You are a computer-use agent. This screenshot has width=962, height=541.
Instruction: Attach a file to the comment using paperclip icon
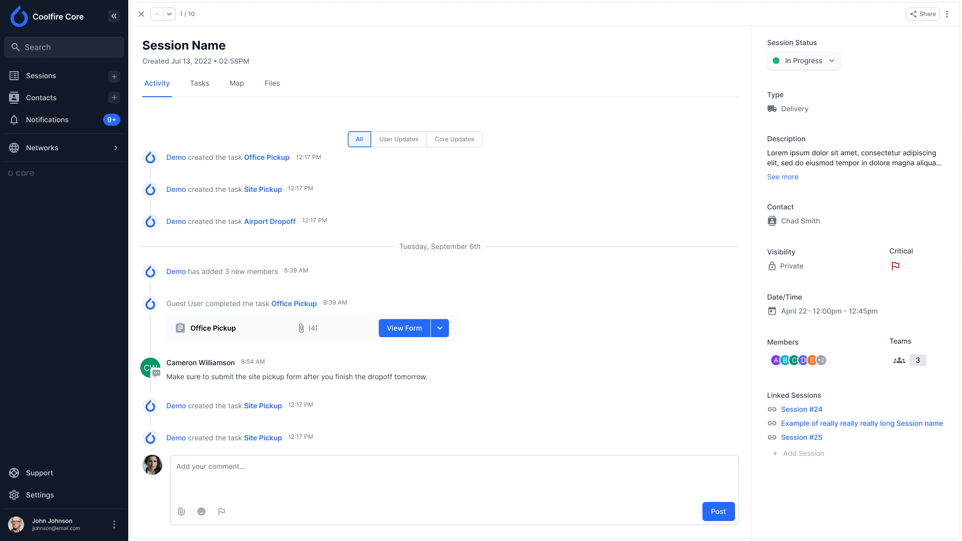(181, 511)
